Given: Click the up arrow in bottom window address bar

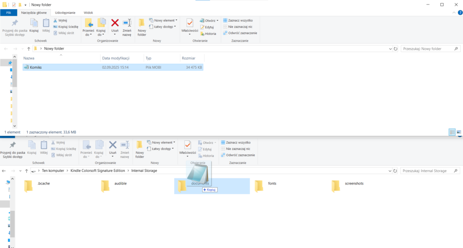Looking at the screenshot, I should tap(27, 171).
